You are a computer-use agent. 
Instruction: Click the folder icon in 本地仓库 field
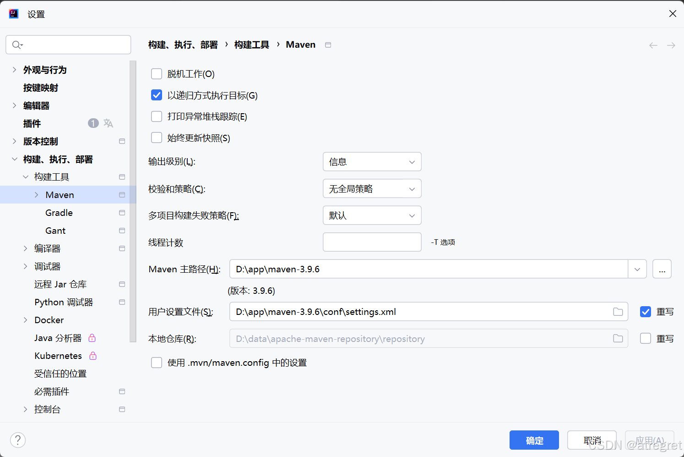click(618, 339)
